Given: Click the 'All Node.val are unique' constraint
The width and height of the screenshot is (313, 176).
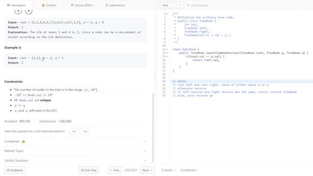Looking at the screenshot, I should click(x=33, y=100).
